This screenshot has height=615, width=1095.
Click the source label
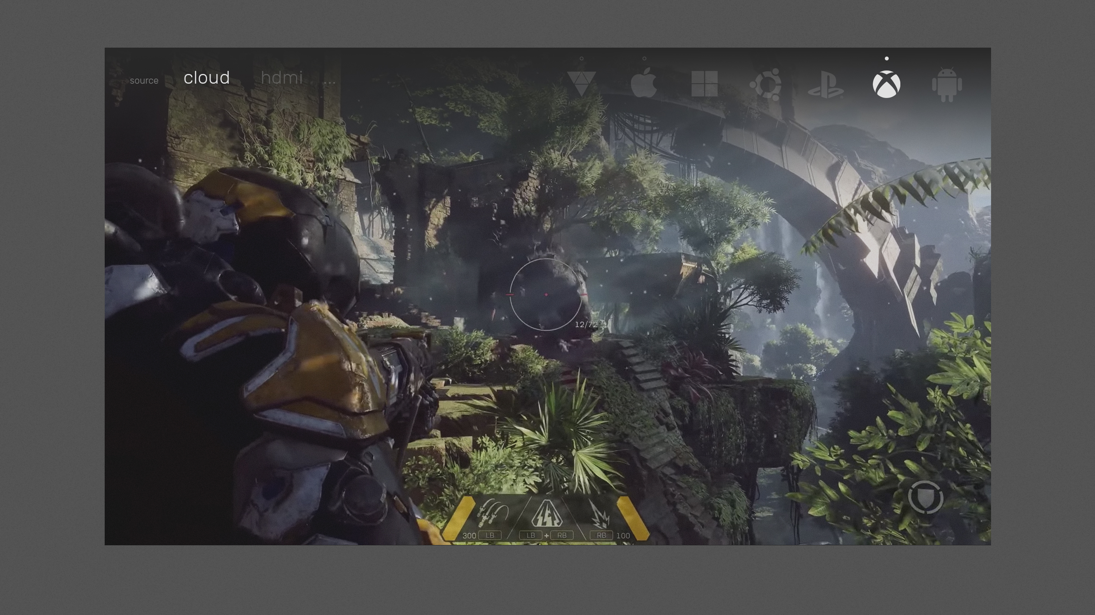click(144, 81)
